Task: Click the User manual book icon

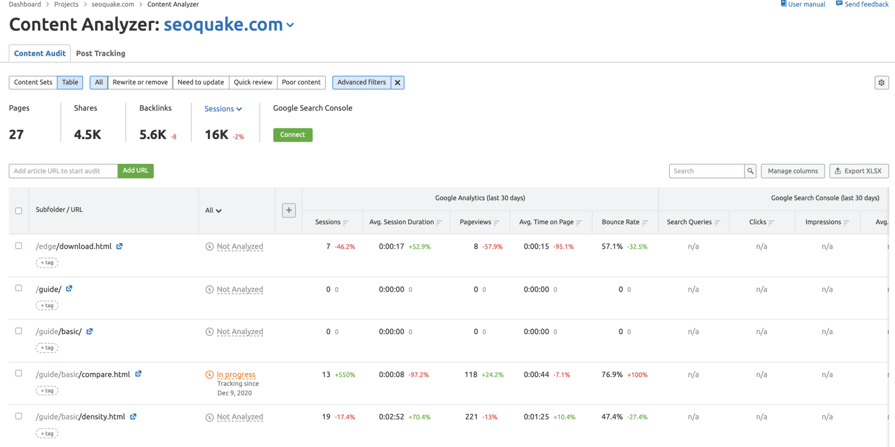Action: (784, 4)
